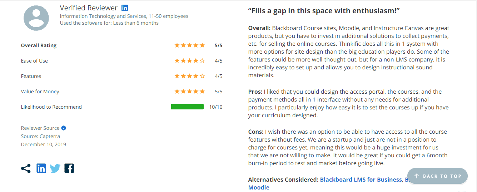Click the Value for Money stars

click(x=189, y=92)
